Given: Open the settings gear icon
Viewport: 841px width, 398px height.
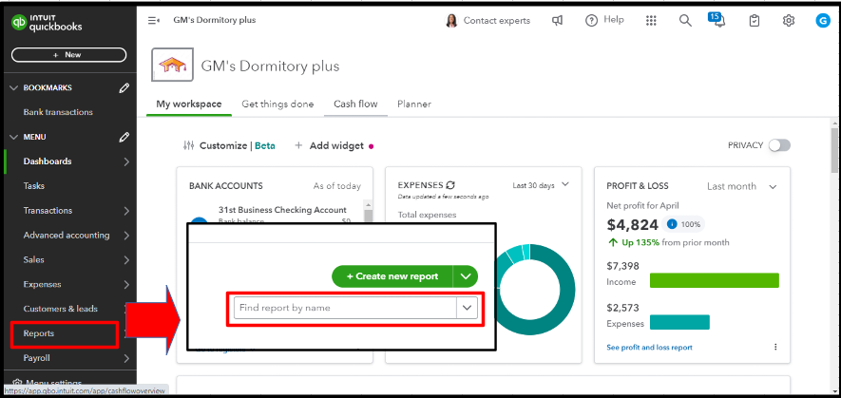Looking at the screenshot, I should pyautogui.click(x=788, y=20).
